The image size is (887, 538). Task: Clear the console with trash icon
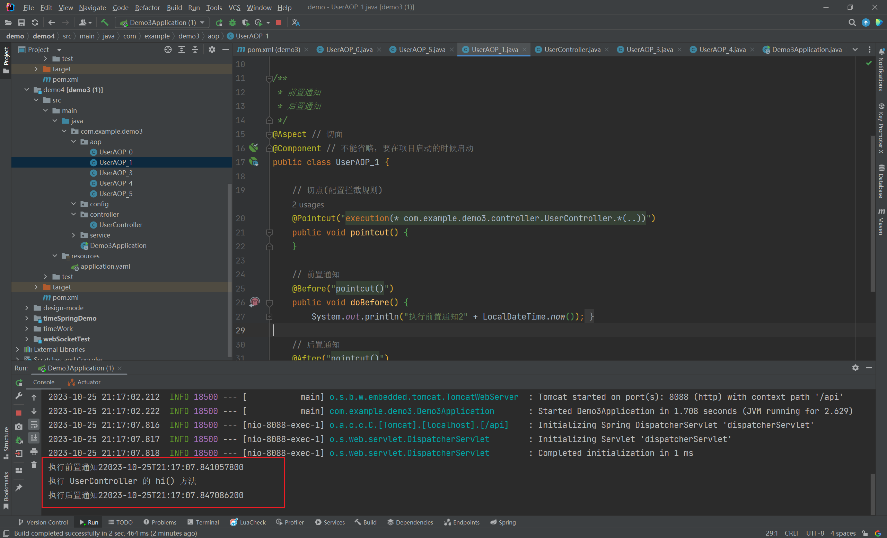(34, 465)
